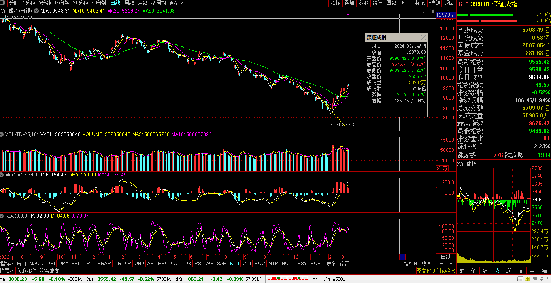Click the 细 tab in the side panel

(x=486, y=271)
